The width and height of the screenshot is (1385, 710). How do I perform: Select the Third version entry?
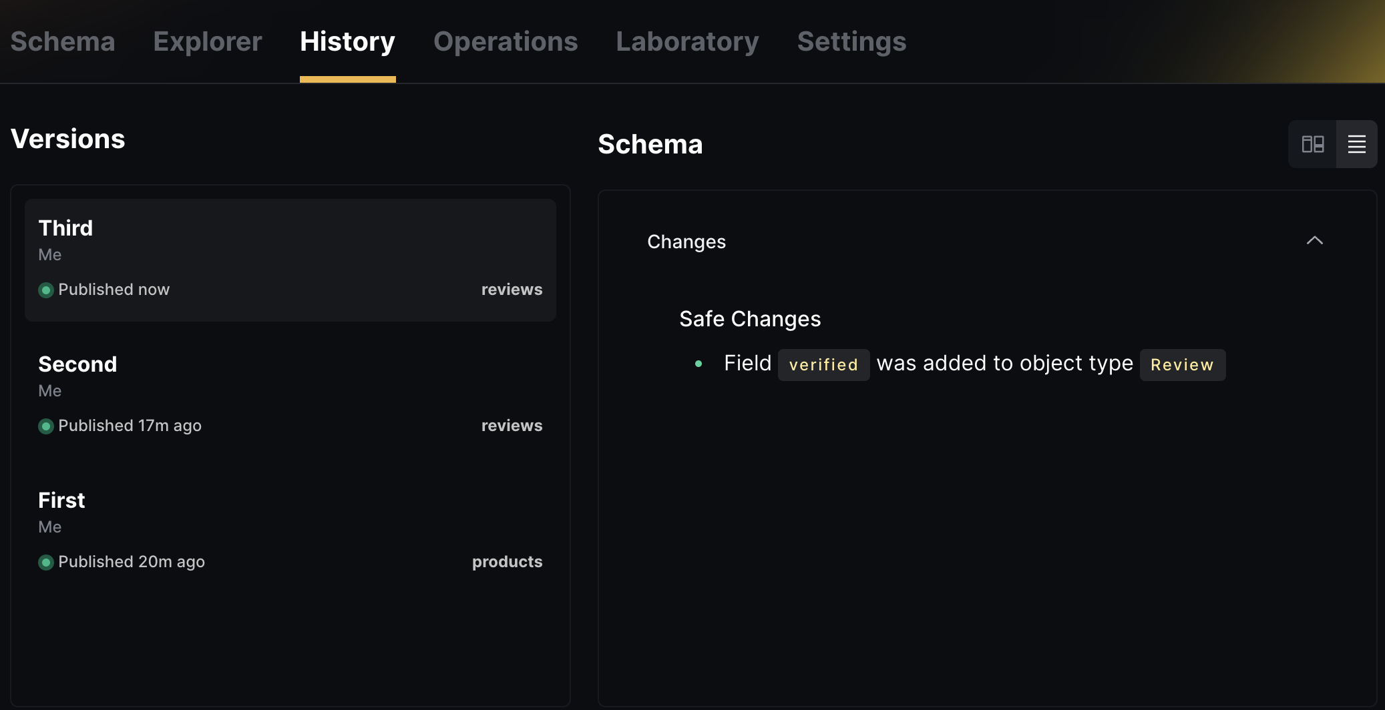(290, 260)
